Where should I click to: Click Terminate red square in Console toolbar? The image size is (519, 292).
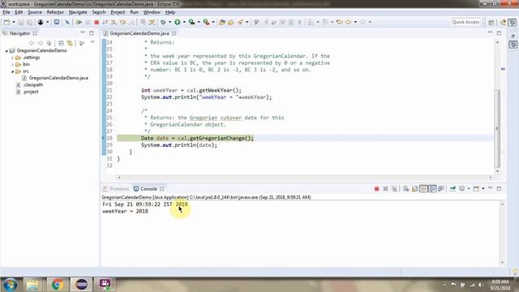tap(376, 189)
